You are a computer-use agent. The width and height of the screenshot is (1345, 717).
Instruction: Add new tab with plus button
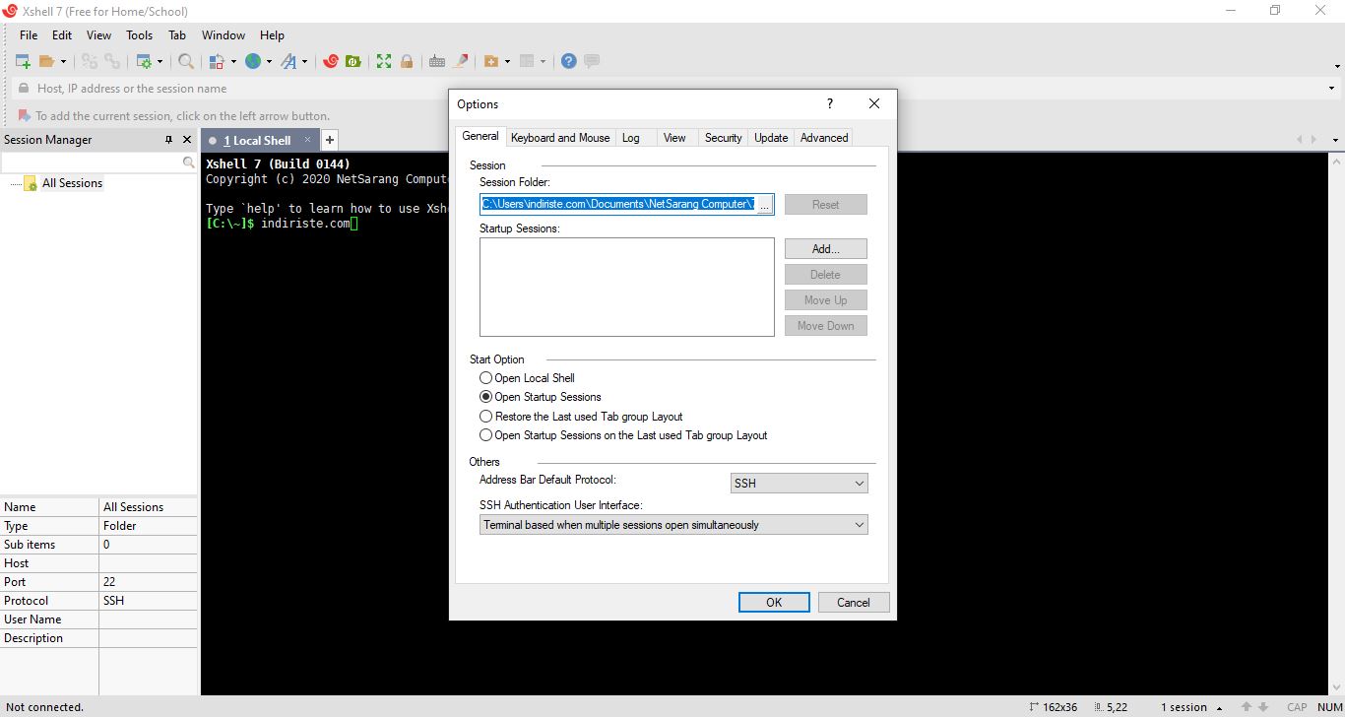(x=330, y=140)
